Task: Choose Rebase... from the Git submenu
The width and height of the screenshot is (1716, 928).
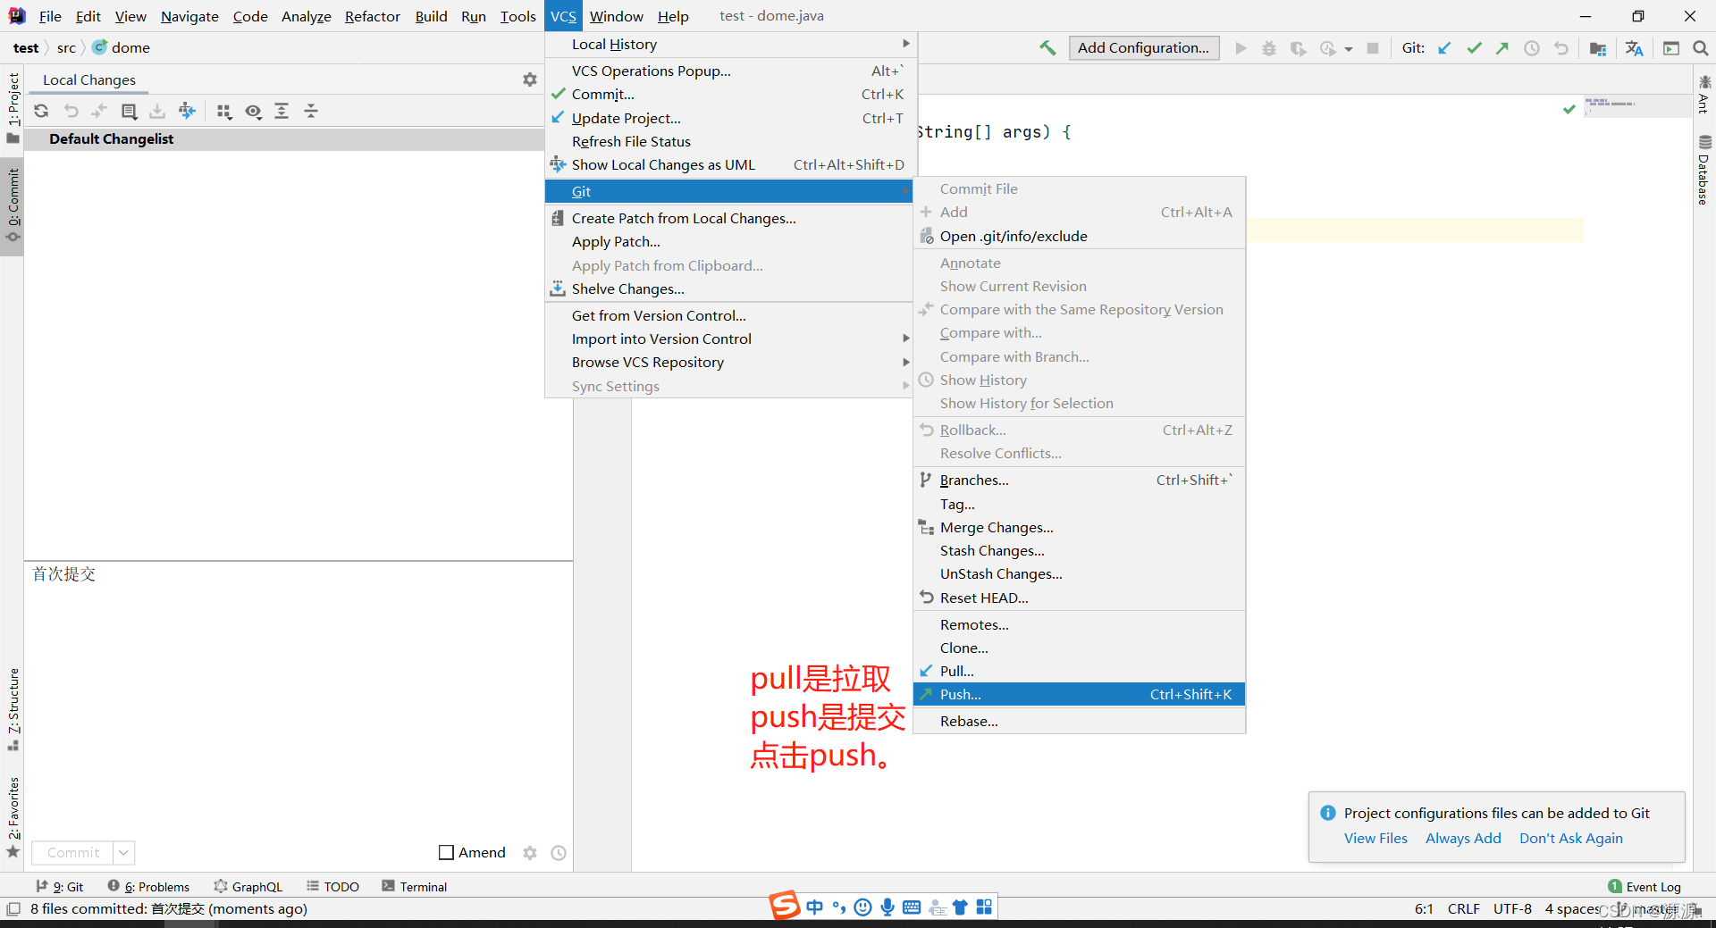Action: point(1079,721)
